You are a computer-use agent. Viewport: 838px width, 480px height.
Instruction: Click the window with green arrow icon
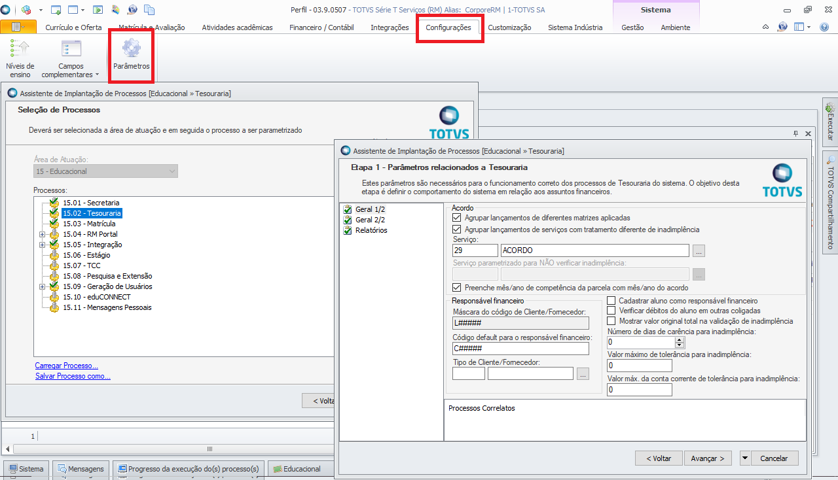coord(56,10)
